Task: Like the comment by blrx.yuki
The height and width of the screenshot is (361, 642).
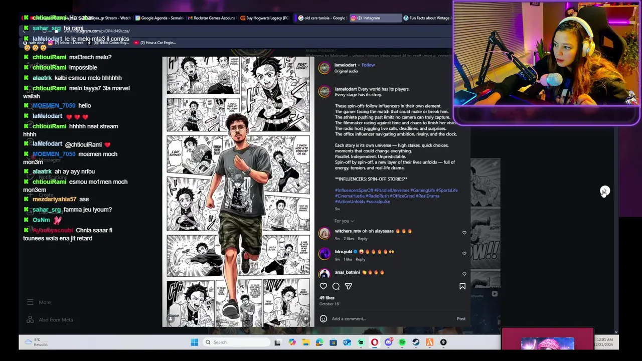Action: 464,253
